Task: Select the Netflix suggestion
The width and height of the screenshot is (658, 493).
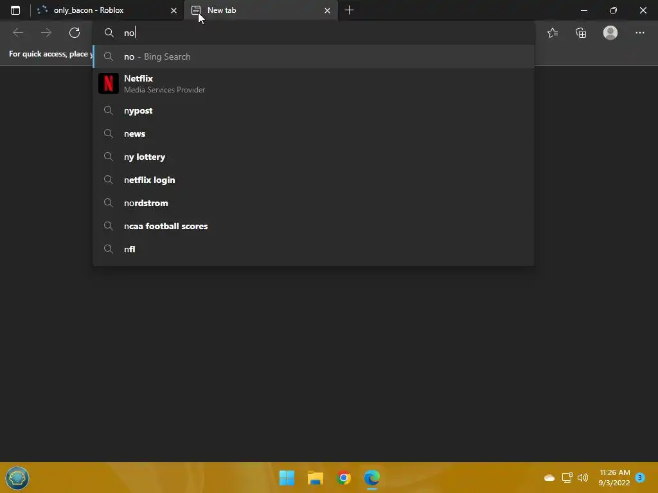Action: [314, 83]
